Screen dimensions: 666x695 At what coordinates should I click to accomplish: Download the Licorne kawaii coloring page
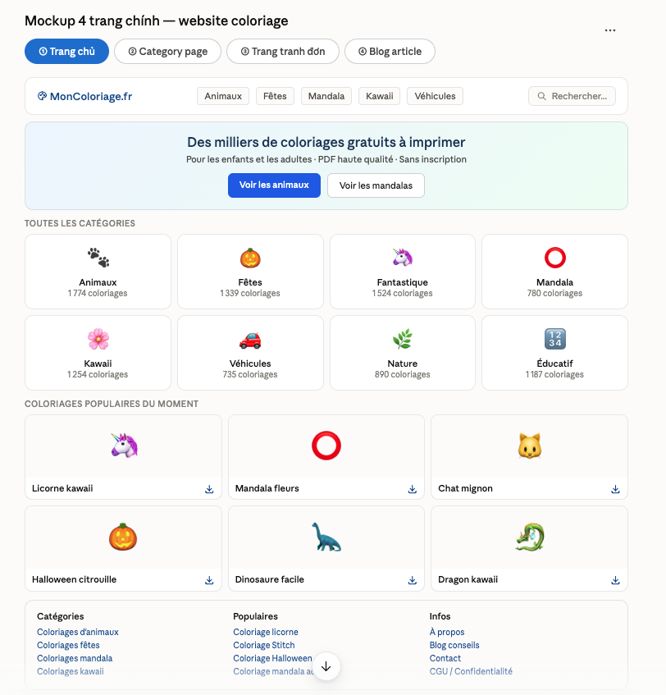click(x=209, y=489)
